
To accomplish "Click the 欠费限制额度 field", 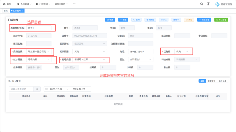I will click(x=140, y=44).
